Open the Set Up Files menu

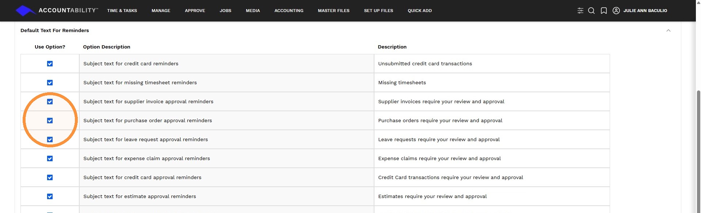pos(378,11)
